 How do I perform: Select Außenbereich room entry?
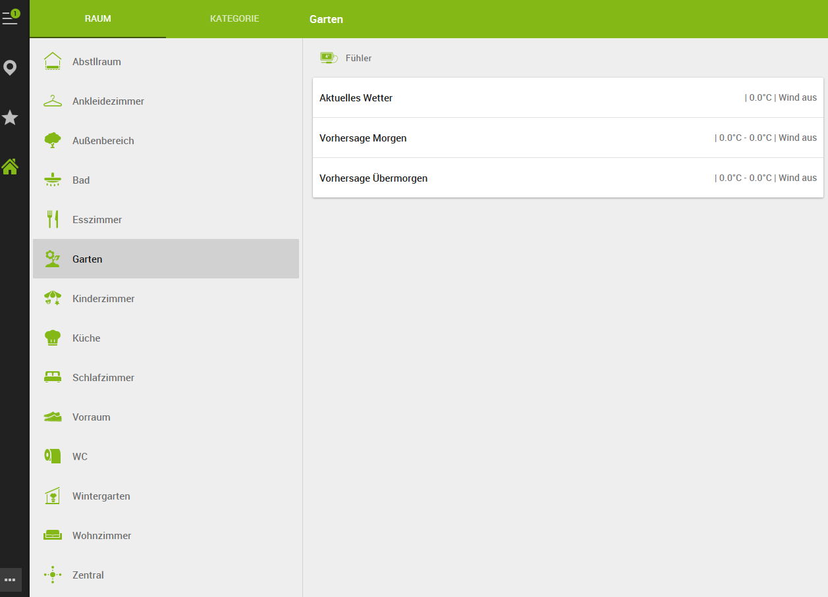pyautogui.click(x=166, y=140)
